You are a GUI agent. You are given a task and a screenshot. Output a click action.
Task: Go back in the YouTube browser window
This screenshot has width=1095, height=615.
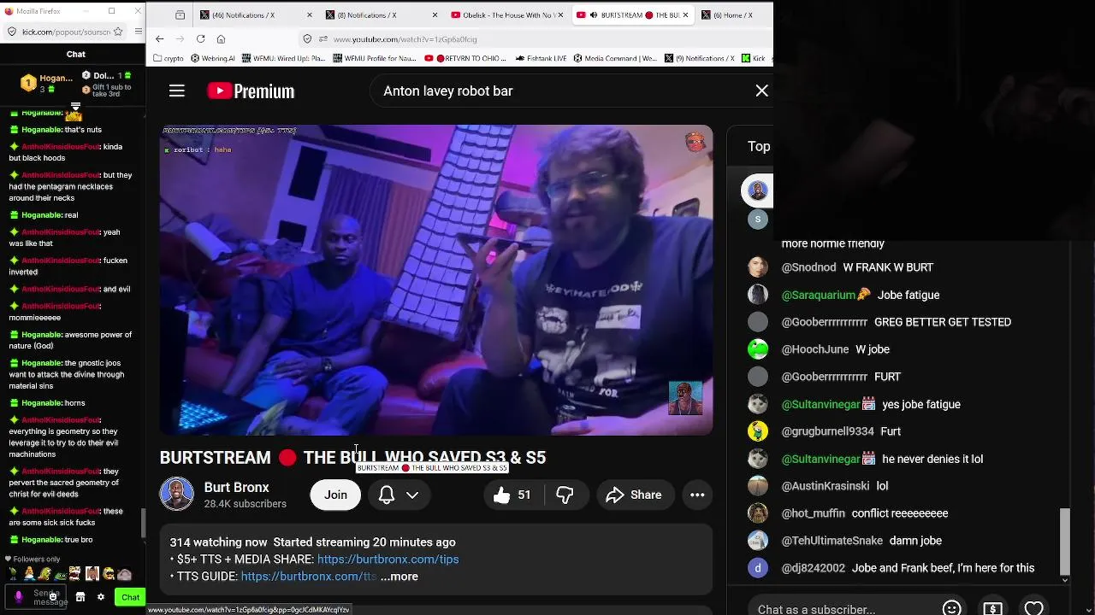(159, 38)
